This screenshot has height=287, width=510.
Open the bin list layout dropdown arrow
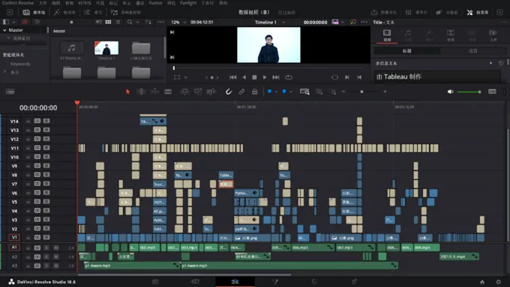click(x=13, y=22)
